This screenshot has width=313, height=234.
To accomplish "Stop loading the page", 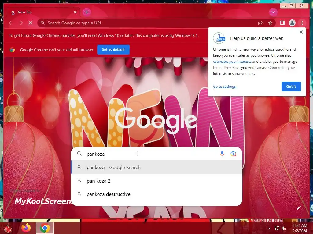I will point(31,23).
